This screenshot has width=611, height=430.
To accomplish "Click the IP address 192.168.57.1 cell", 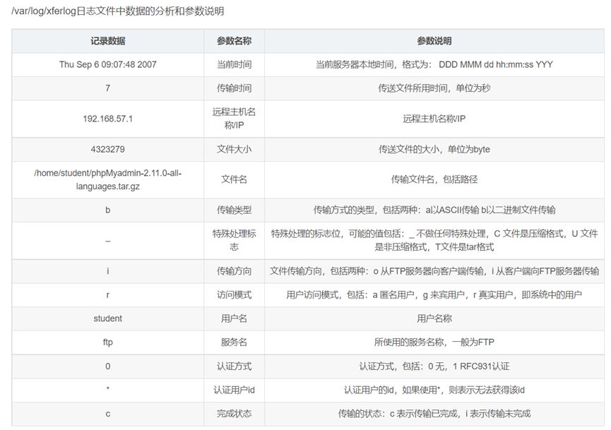I will click(x=107, y=119).
